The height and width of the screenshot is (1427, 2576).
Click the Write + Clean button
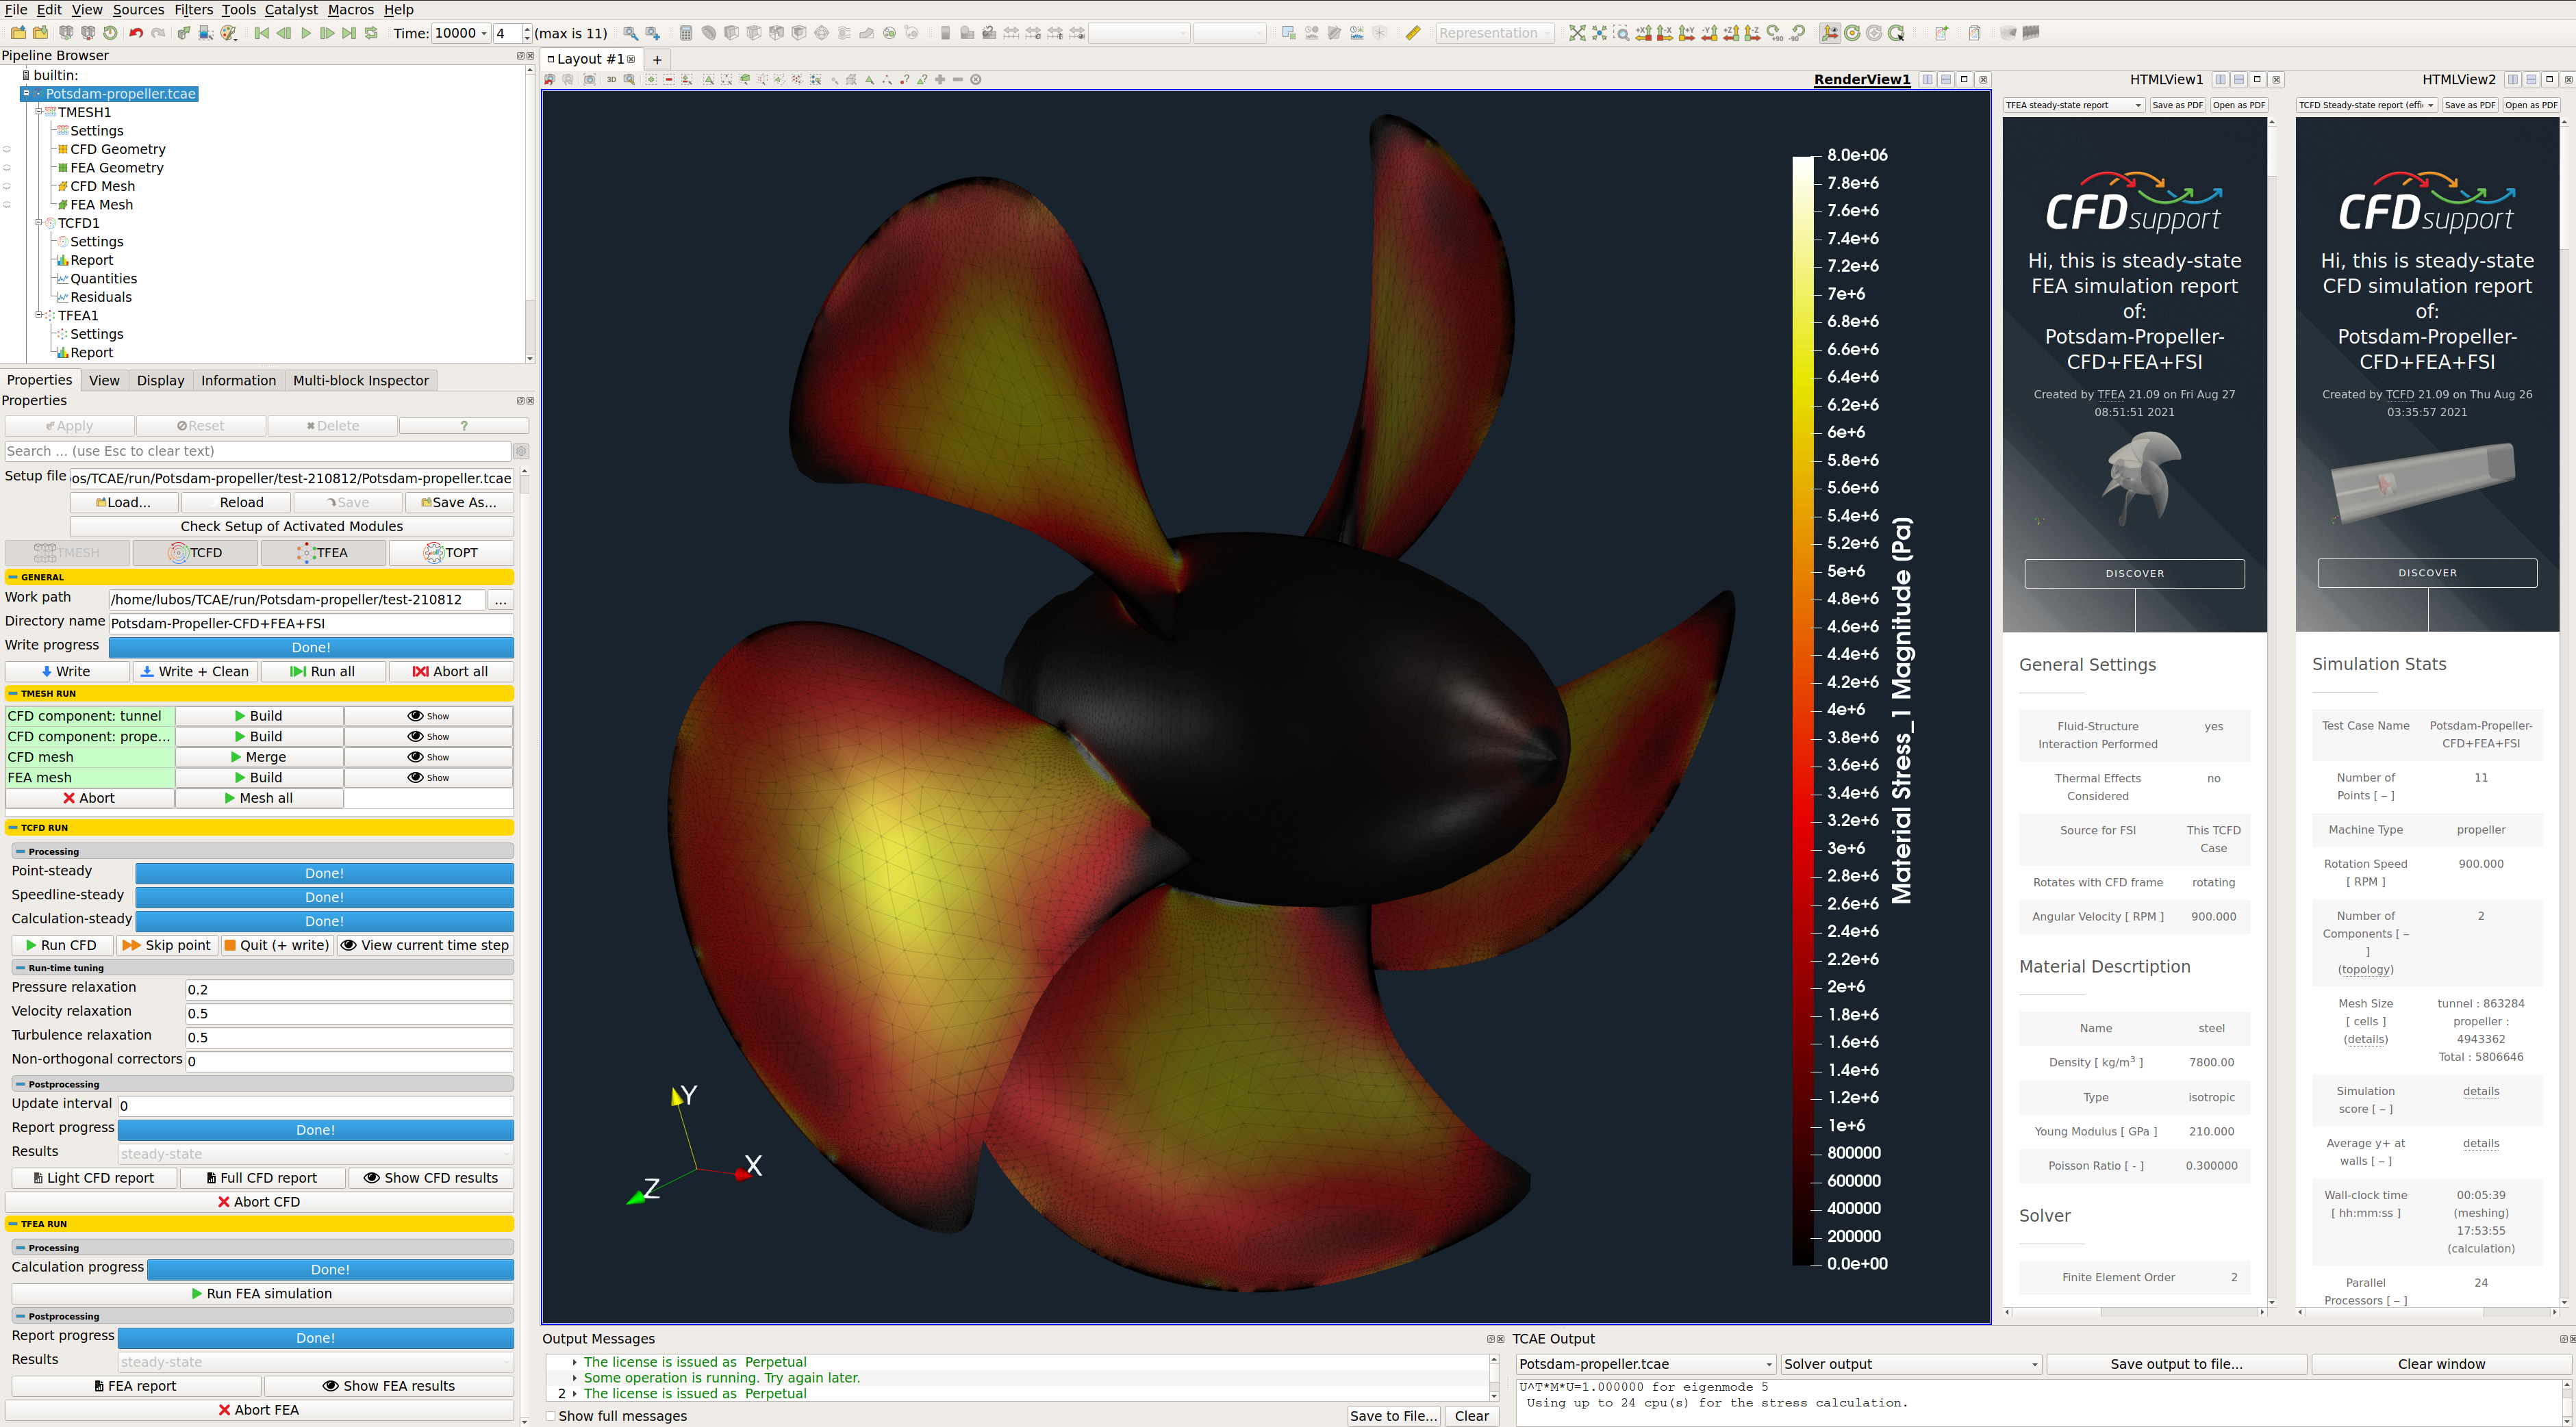(195, 671)
